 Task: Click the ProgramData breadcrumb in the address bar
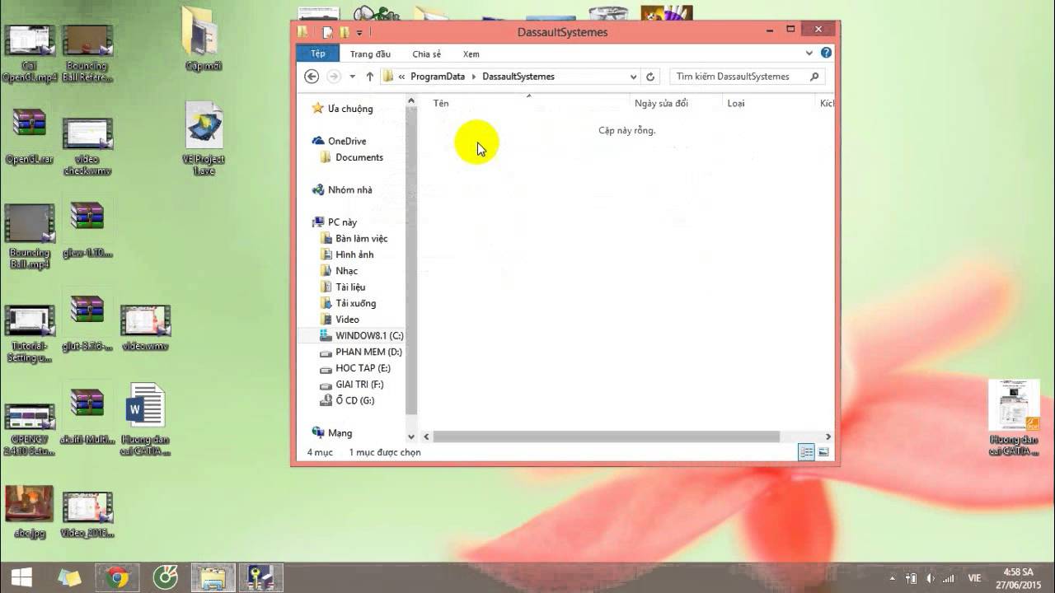coord(438,77)
